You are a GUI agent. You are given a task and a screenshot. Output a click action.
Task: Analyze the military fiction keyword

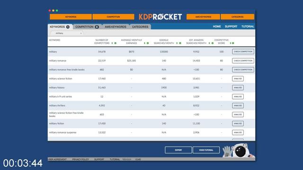(x=238, y=124)
